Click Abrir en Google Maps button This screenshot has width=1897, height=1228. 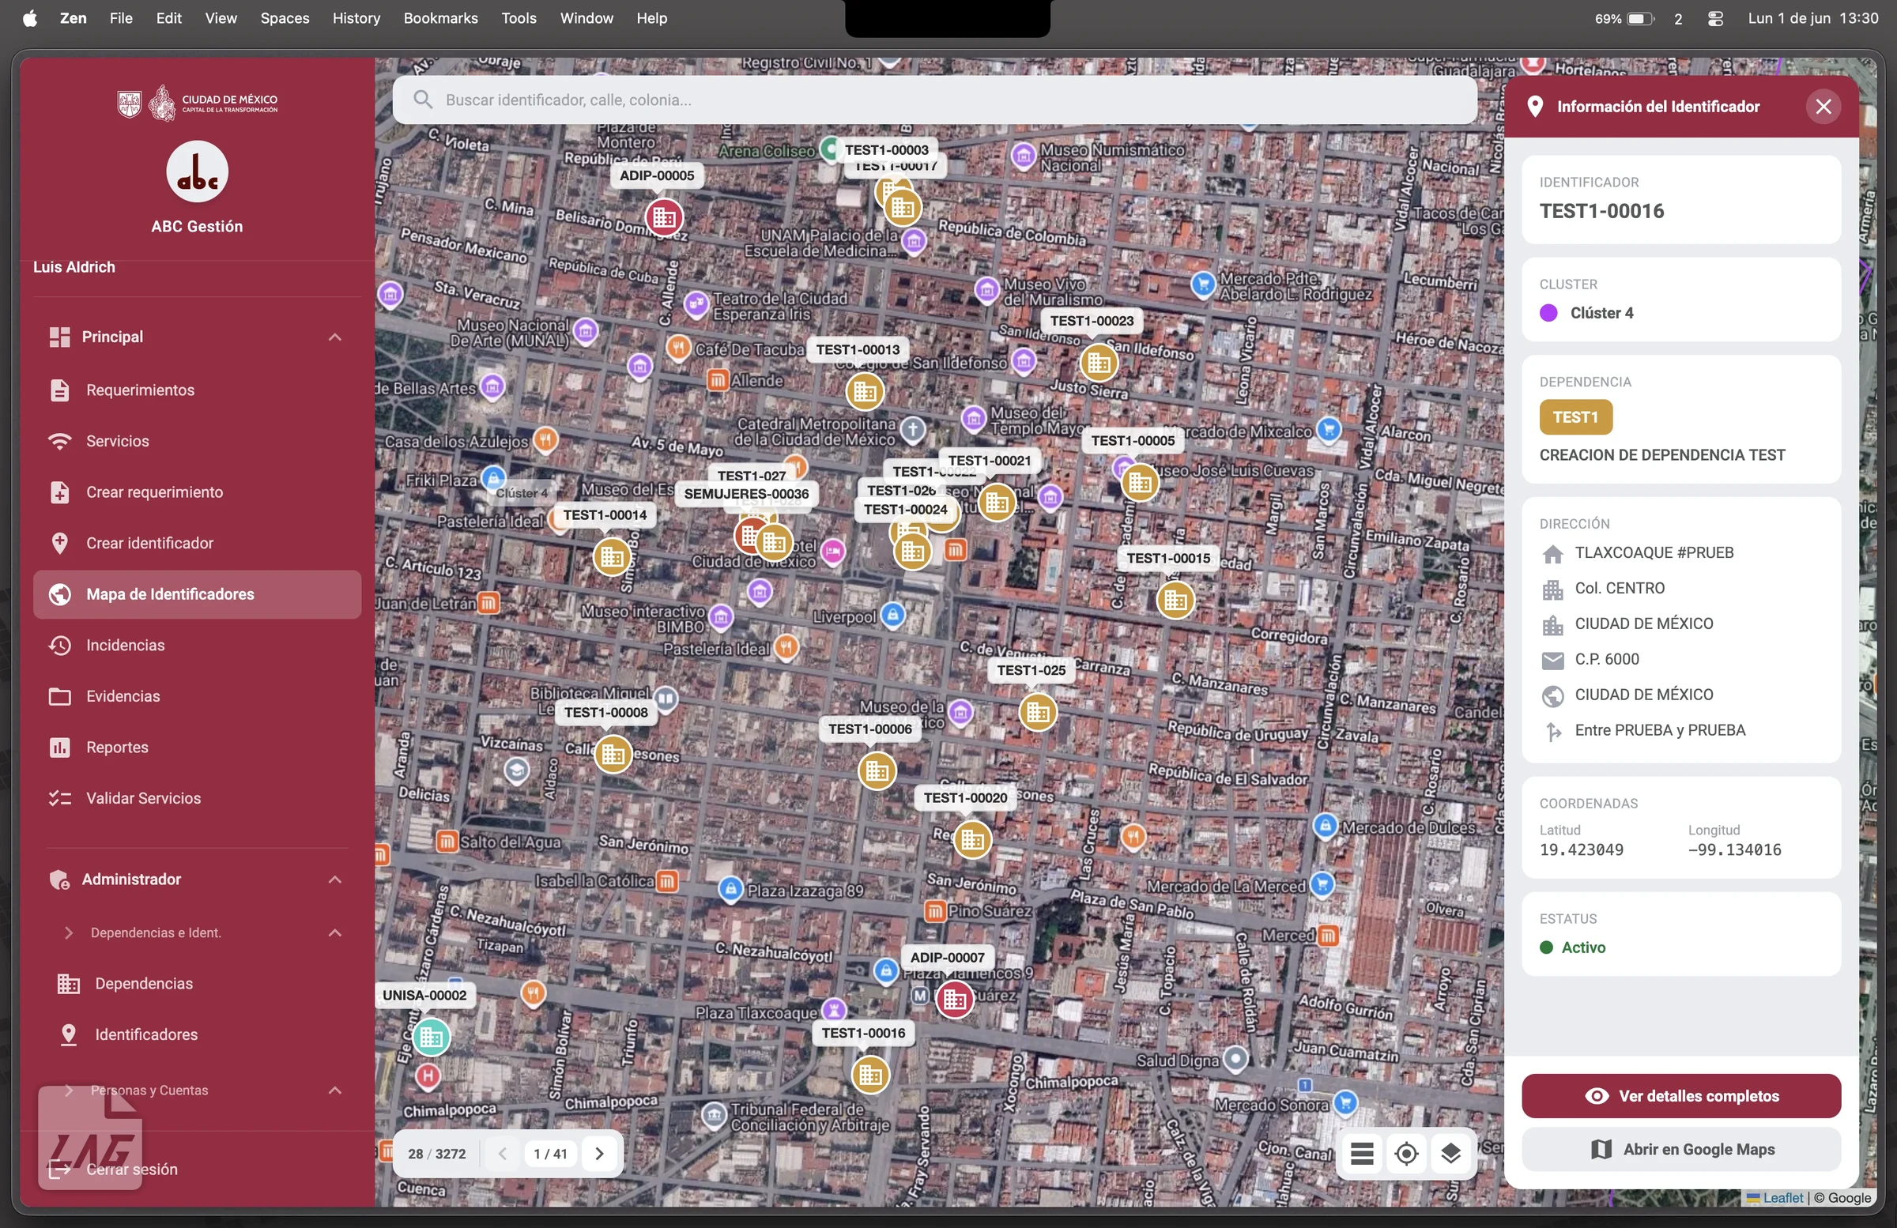1681,1149
